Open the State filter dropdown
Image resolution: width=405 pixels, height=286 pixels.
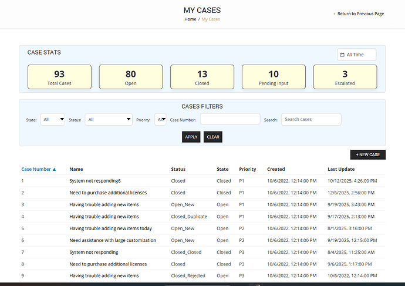[x=52, y=120]
